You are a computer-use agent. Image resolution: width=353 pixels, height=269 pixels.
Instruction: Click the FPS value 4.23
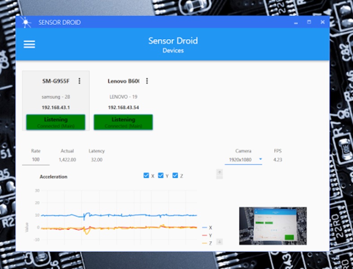click(x=278, y=160)
